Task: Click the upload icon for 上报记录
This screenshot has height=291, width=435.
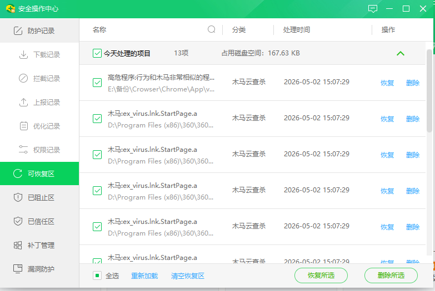Action: pyautogui.click(x=23, y=102)
